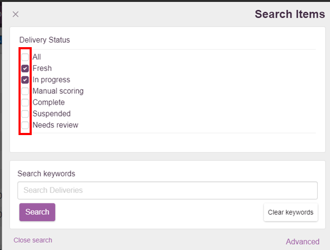Viewport: 330px width, 250px height.
Task: Click the Search Items panel title
Action: tap(290, 14)
